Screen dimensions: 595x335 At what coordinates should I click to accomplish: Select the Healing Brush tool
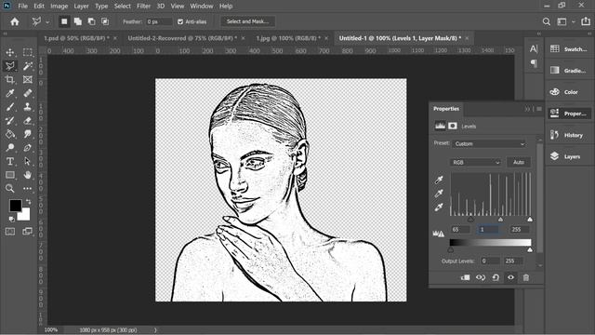(x=27, y=93)
